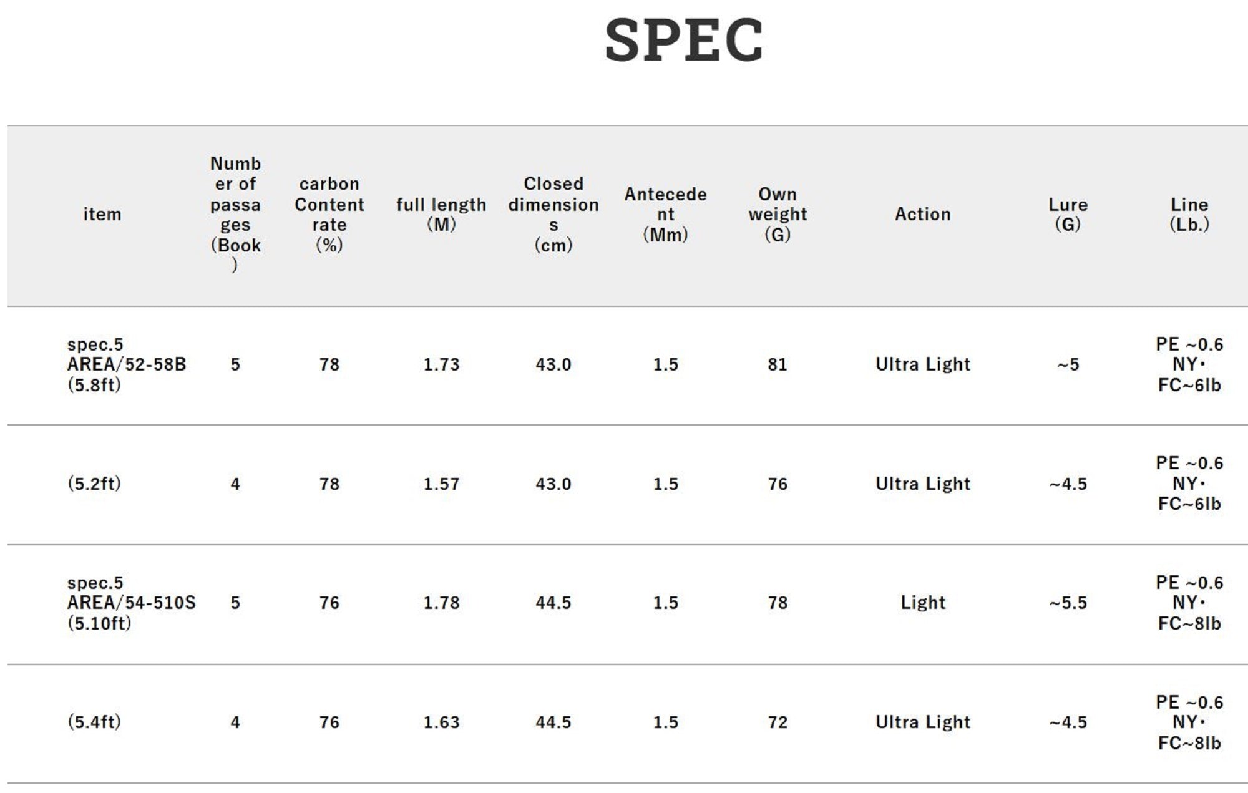Select the "item" column header
This screenshot has width=1248, height=793.
102,215
